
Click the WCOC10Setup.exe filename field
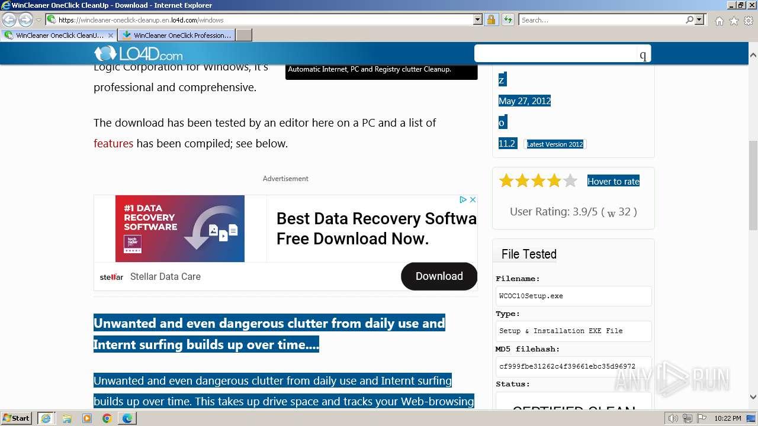click(x=573, y=296)
